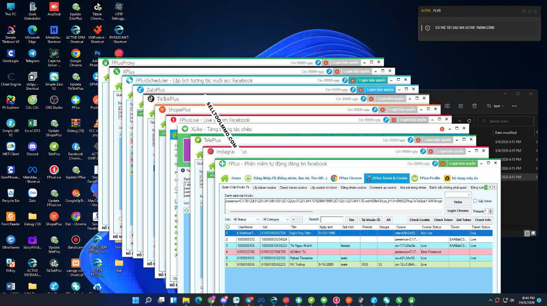Expand the combo box above Thêm button
The width and height of the screenshot is (547, 306).
tap(458, 195)
